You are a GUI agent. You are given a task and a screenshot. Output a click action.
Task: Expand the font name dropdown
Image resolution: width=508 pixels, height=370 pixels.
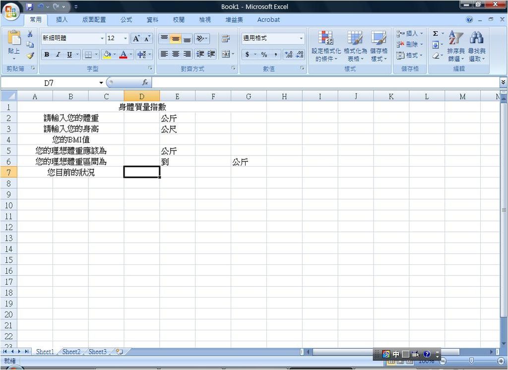point(102,38)
